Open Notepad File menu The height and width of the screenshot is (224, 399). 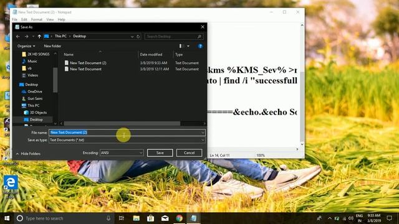tap(15, 19)
